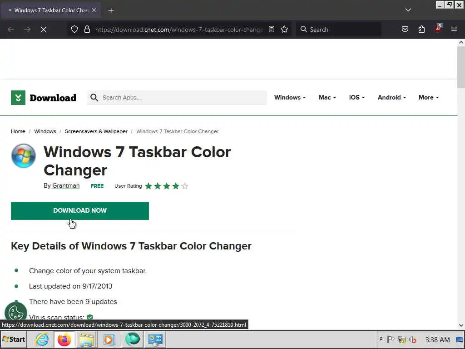Open the list all tabs chevron

[x=408, y=10]
